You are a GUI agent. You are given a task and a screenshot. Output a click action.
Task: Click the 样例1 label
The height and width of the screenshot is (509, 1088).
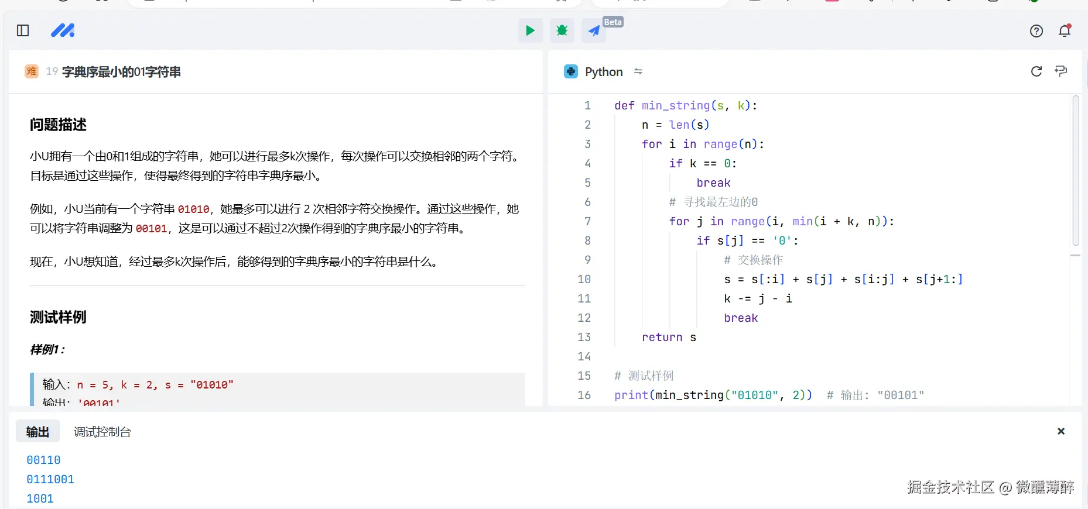47,350
